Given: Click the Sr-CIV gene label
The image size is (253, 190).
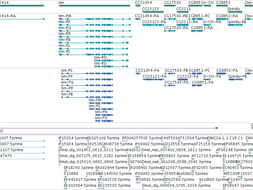Looking at the screenshot, I should (x=208, y=3).
